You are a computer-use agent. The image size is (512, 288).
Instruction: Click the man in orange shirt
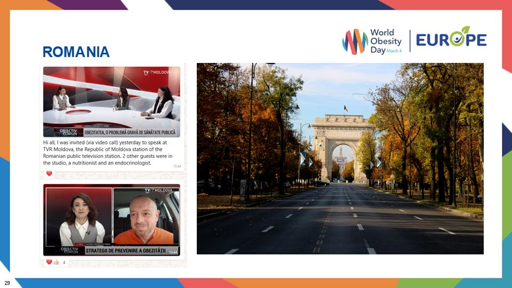pyautogui.click(x=144, y=220)
